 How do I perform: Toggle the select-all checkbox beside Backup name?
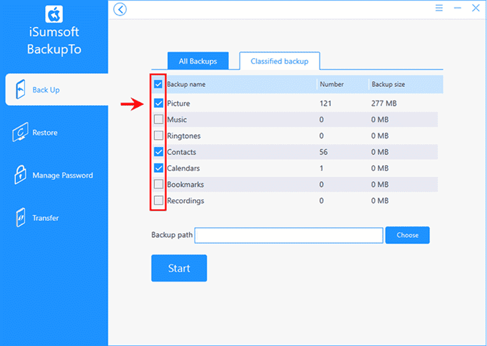[x=158, y=84]
